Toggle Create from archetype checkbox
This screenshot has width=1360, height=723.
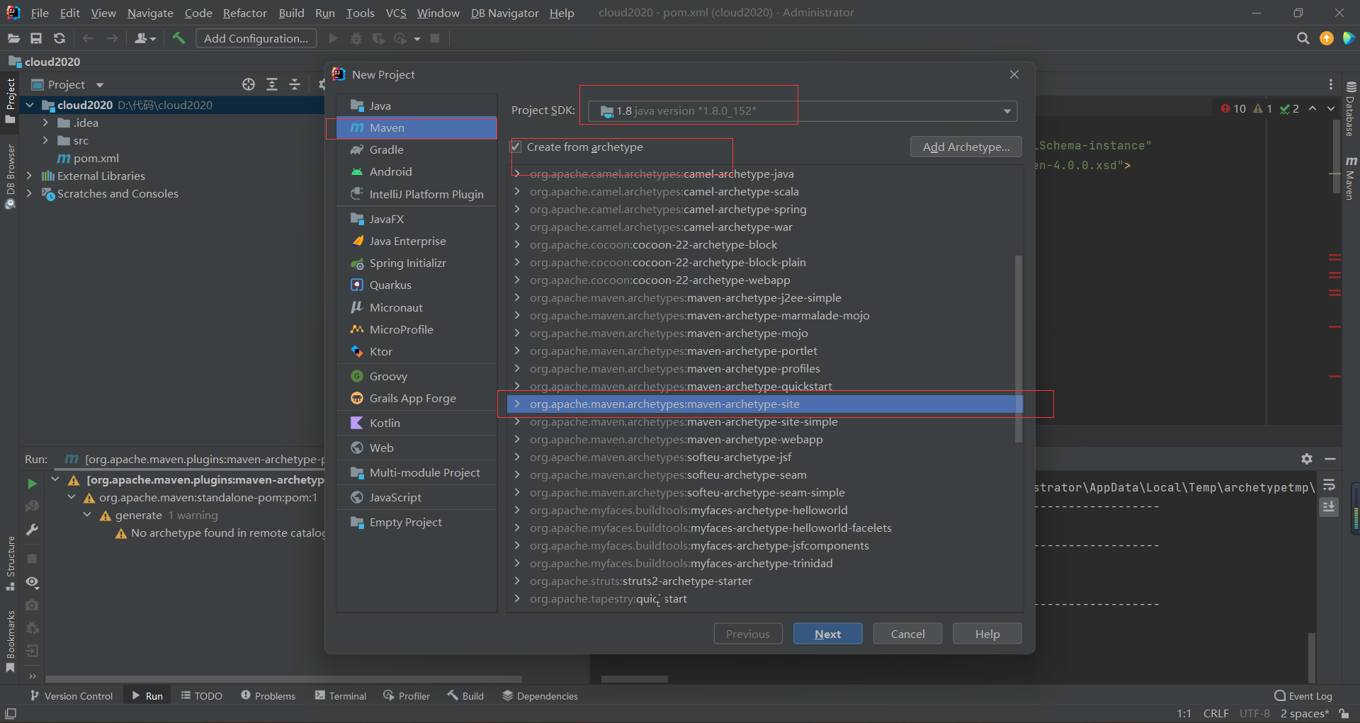coord(516,147)
